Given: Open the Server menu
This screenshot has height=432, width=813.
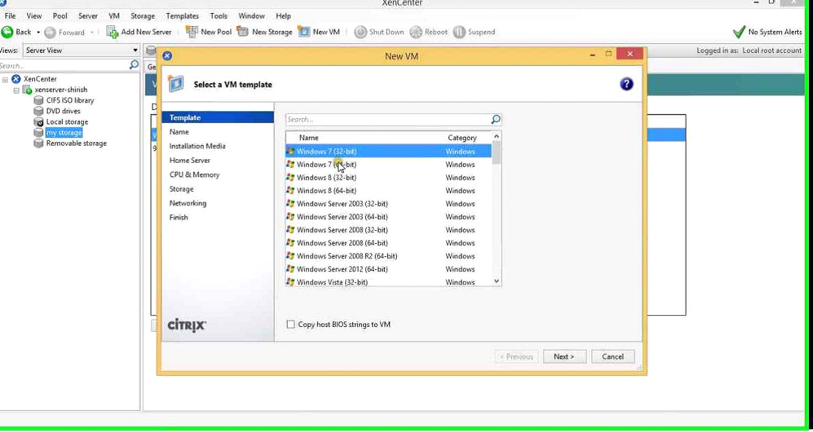Looking at the screenshot, I should tap(88, 16).
